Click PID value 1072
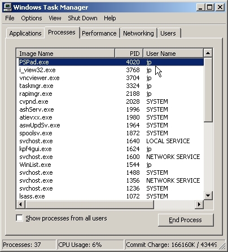Viewport: 228px width, 252px height. (133, 196)
